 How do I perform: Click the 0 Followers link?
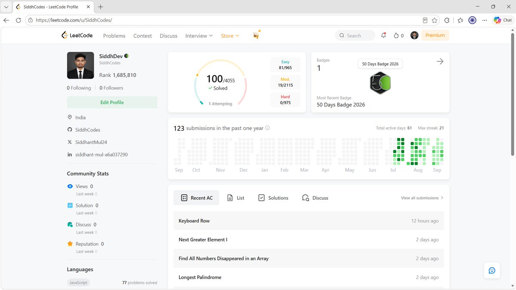(x=111, y=88)
